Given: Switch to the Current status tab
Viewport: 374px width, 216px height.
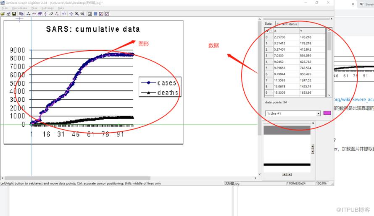Looking at the screenshot, I should click(287, 24).
